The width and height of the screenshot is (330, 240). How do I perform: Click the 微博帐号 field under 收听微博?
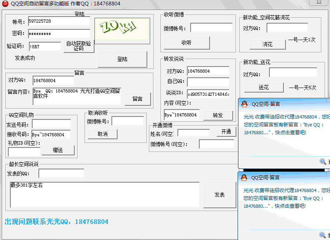pyautogui.click(x=212, y=28)
